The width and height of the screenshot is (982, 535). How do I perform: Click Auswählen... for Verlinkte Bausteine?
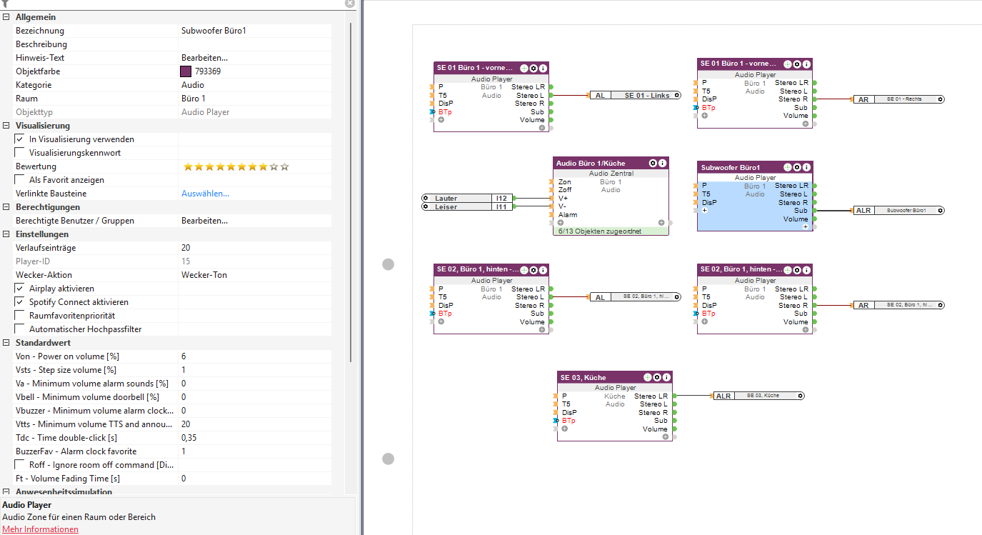205,194
